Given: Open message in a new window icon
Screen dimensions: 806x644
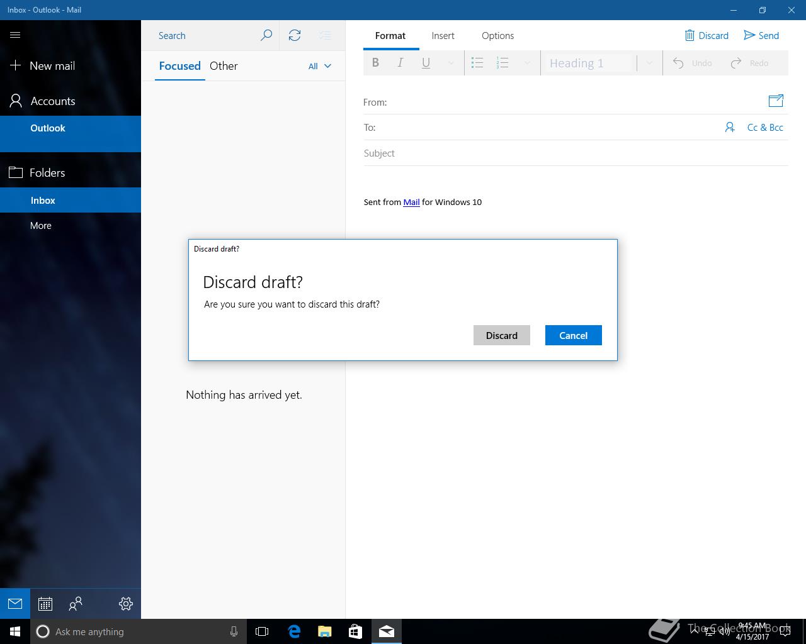Looking at the screenshot, I should tap(776, 101).
